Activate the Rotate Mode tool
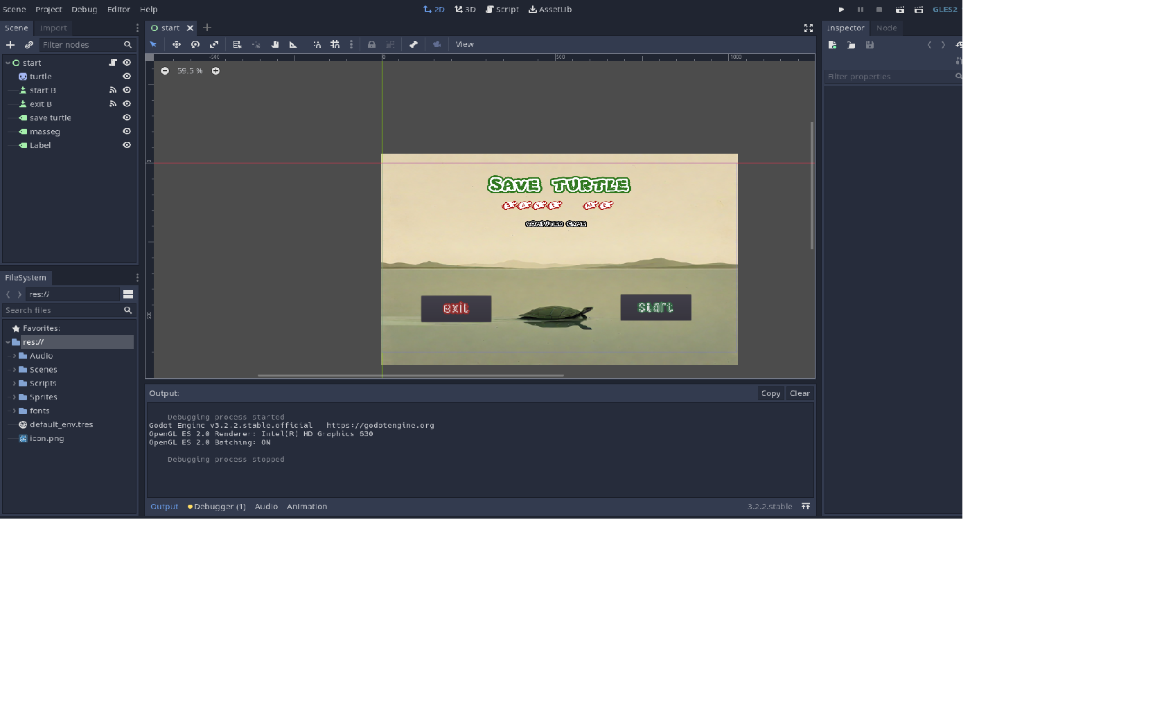 (195, 44)
